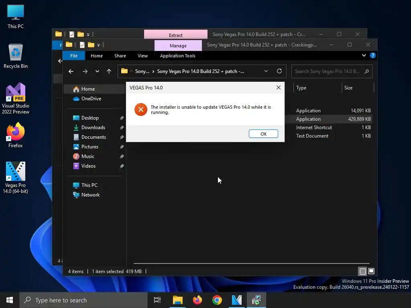Unpin Documents using its pin icon
Image resolution: width=411 pixels, height=308 pixels.
click(x=122, y=137)
